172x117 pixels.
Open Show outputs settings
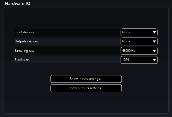click(86, 88)
